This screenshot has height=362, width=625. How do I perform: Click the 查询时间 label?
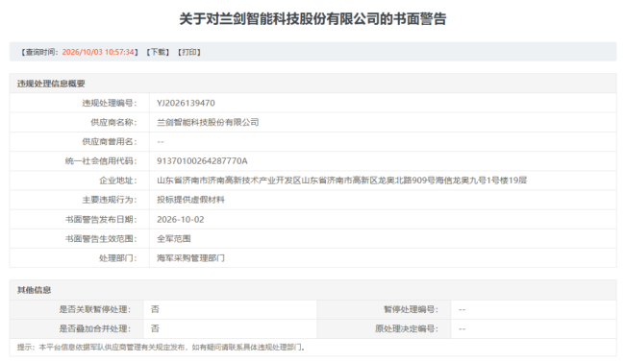click(x=39, y=52)
